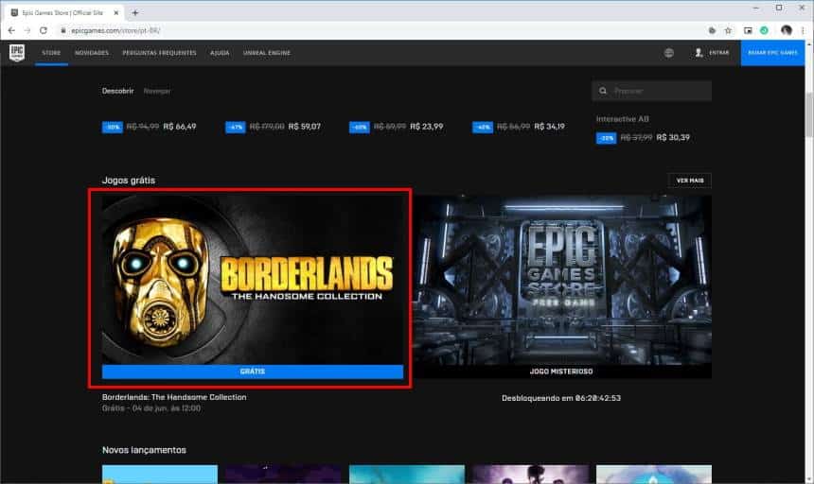Screen dimensions: 814x484
Task: Focus the Procurar search field
Action: [x=651, y=91]
